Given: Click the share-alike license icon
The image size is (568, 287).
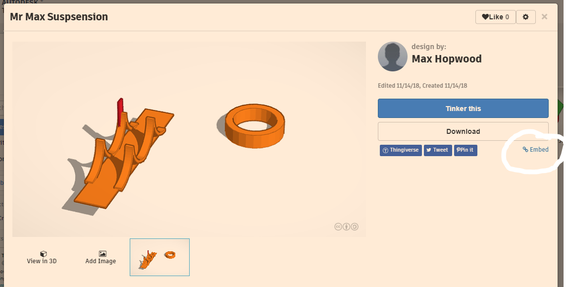Looking at the screenshot, I should click(355, 227).
